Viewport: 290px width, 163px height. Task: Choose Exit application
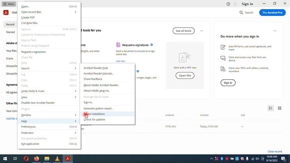49,144
